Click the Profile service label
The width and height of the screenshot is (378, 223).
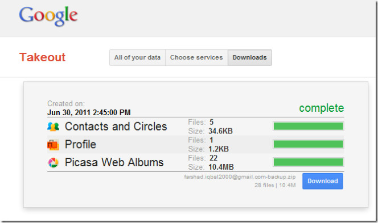pyautogui.click(x=80, y=145)
